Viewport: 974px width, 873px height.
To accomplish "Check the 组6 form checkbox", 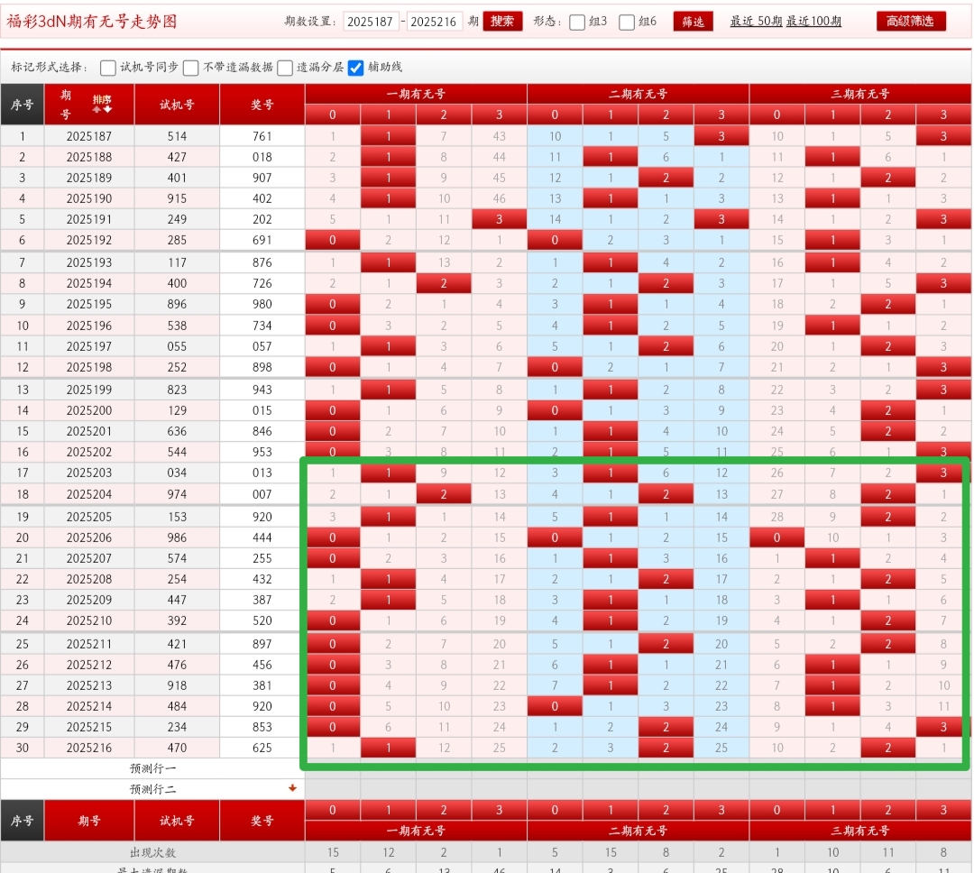I will (627, 23).
